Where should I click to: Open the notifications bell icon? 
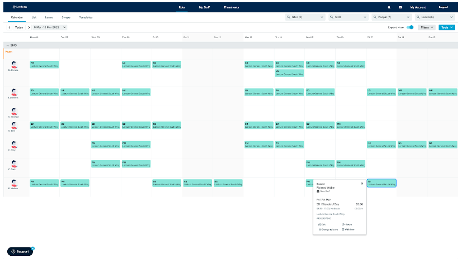389,7
